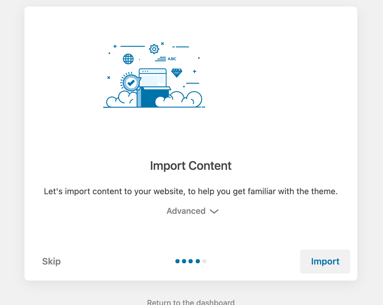
Task: Skip the import content step
Action: (x=51, y=261)
